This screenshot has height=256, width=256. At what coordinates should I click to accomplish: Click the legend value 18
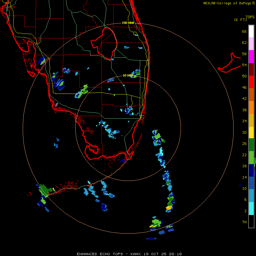[x=244, y=166]
